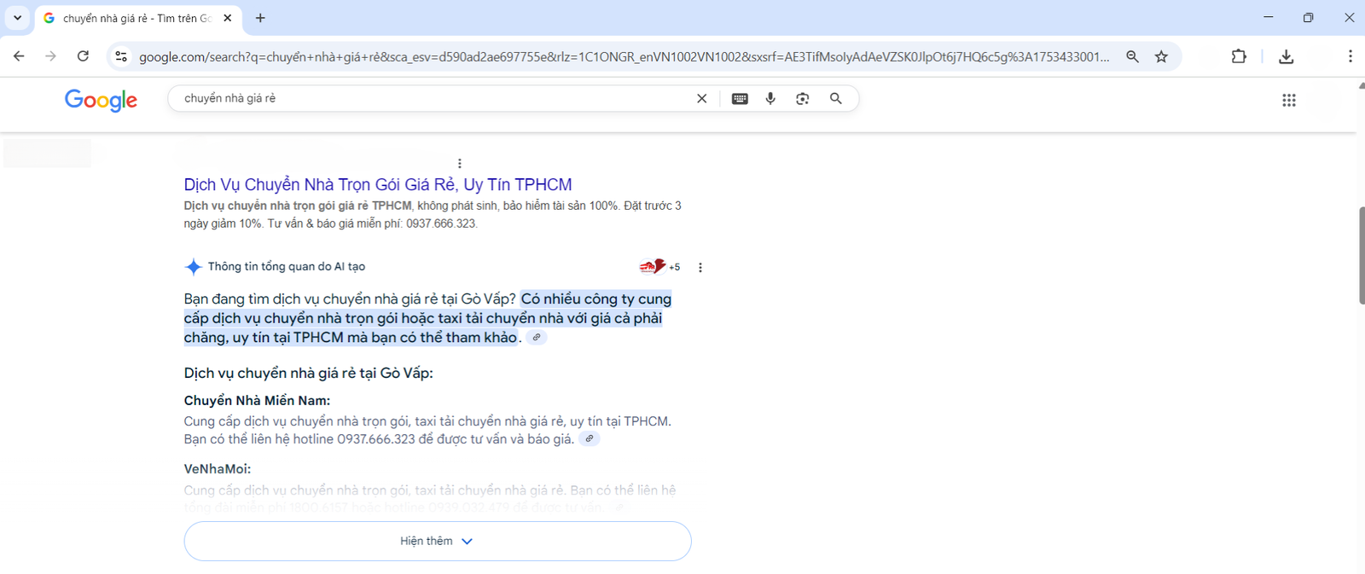Open Google Lens image search
Viewport: 1365px width, 574px height.
[802, 98]
